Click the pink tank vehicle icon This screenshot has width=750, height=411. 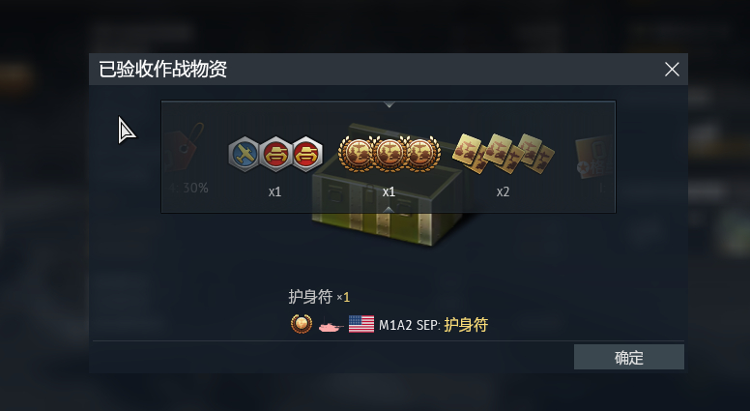coord(331,325)
